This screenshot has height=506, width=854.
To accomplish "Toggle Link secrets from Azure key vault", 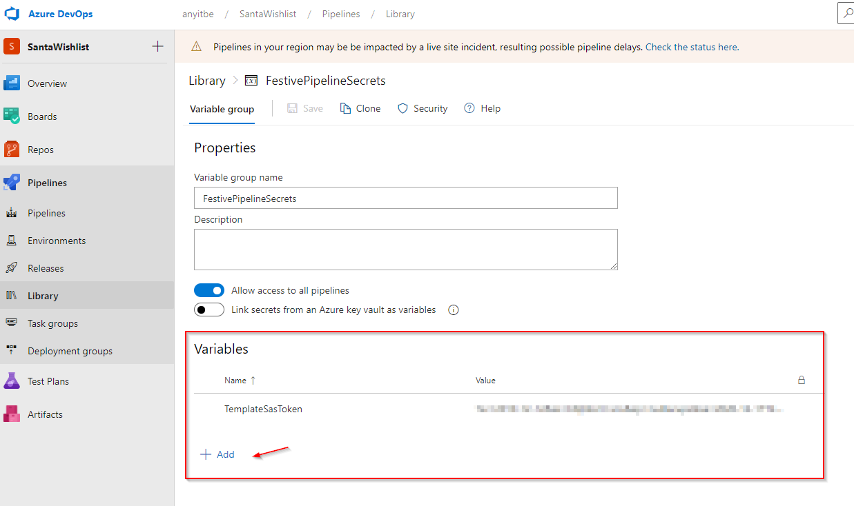I will 209,310.
